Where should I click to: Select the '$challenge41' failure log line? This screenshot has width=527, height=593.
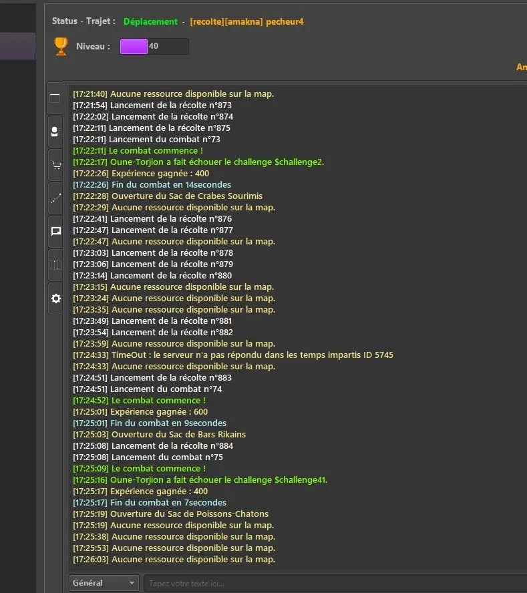pos(200,479)
